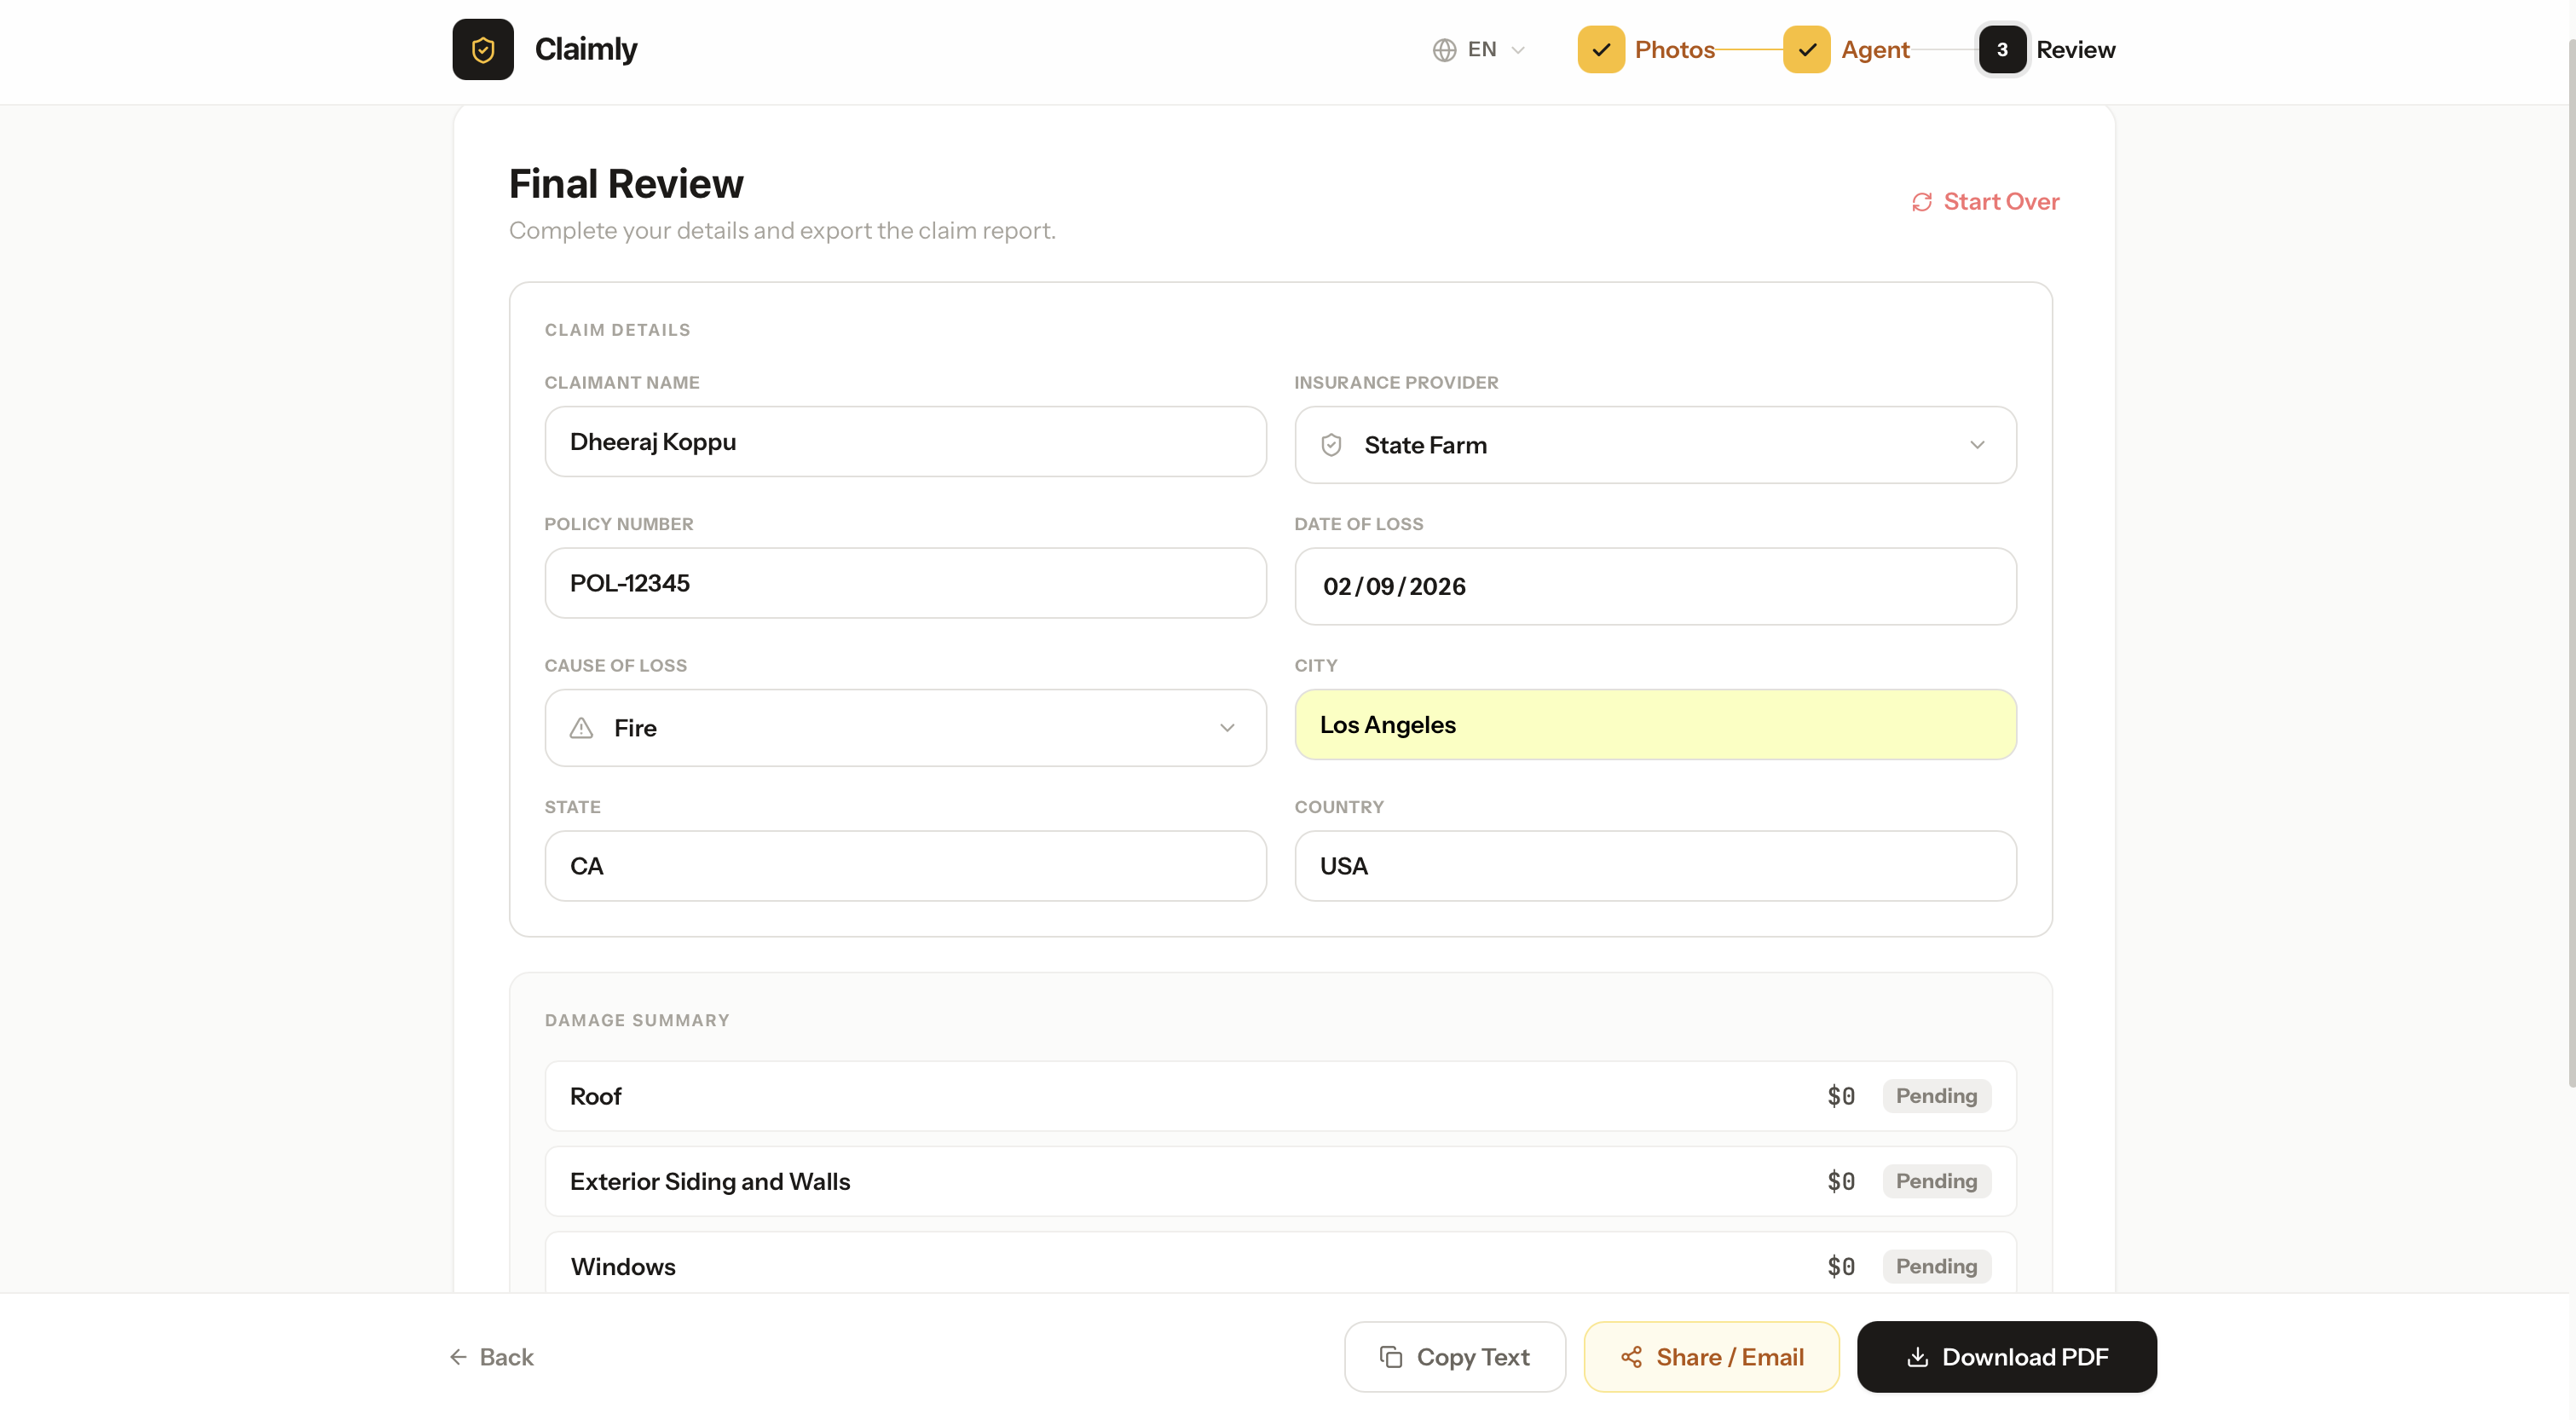Click the warning triangle icon beside Fire
Screen dimensions: 2576x1420
tap(581, 728)
